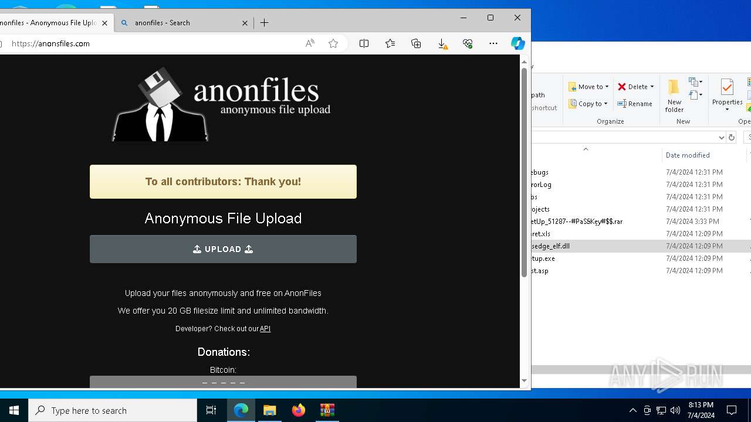751x422 pixels.
Task: Click the contributors Thank you banner
Action: click(223, 182)
